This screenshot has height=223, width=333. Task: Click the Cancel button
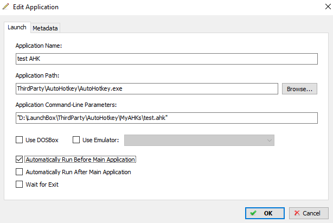click(309, 213)
